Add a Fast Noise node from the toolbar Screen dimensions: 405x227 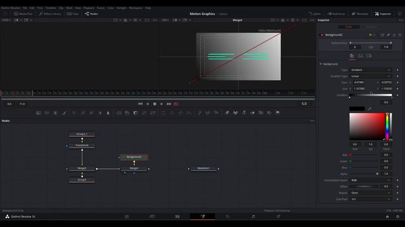point(47,113)
